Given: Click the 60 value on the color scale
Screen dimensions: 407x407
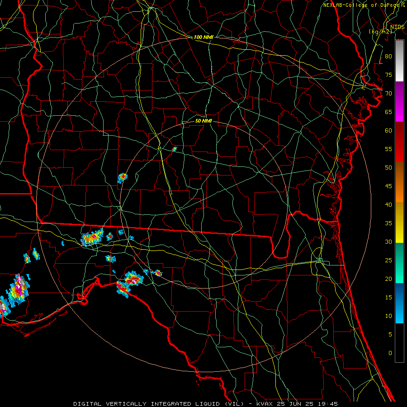Looking at the screenshot, I should pos(388,131).
